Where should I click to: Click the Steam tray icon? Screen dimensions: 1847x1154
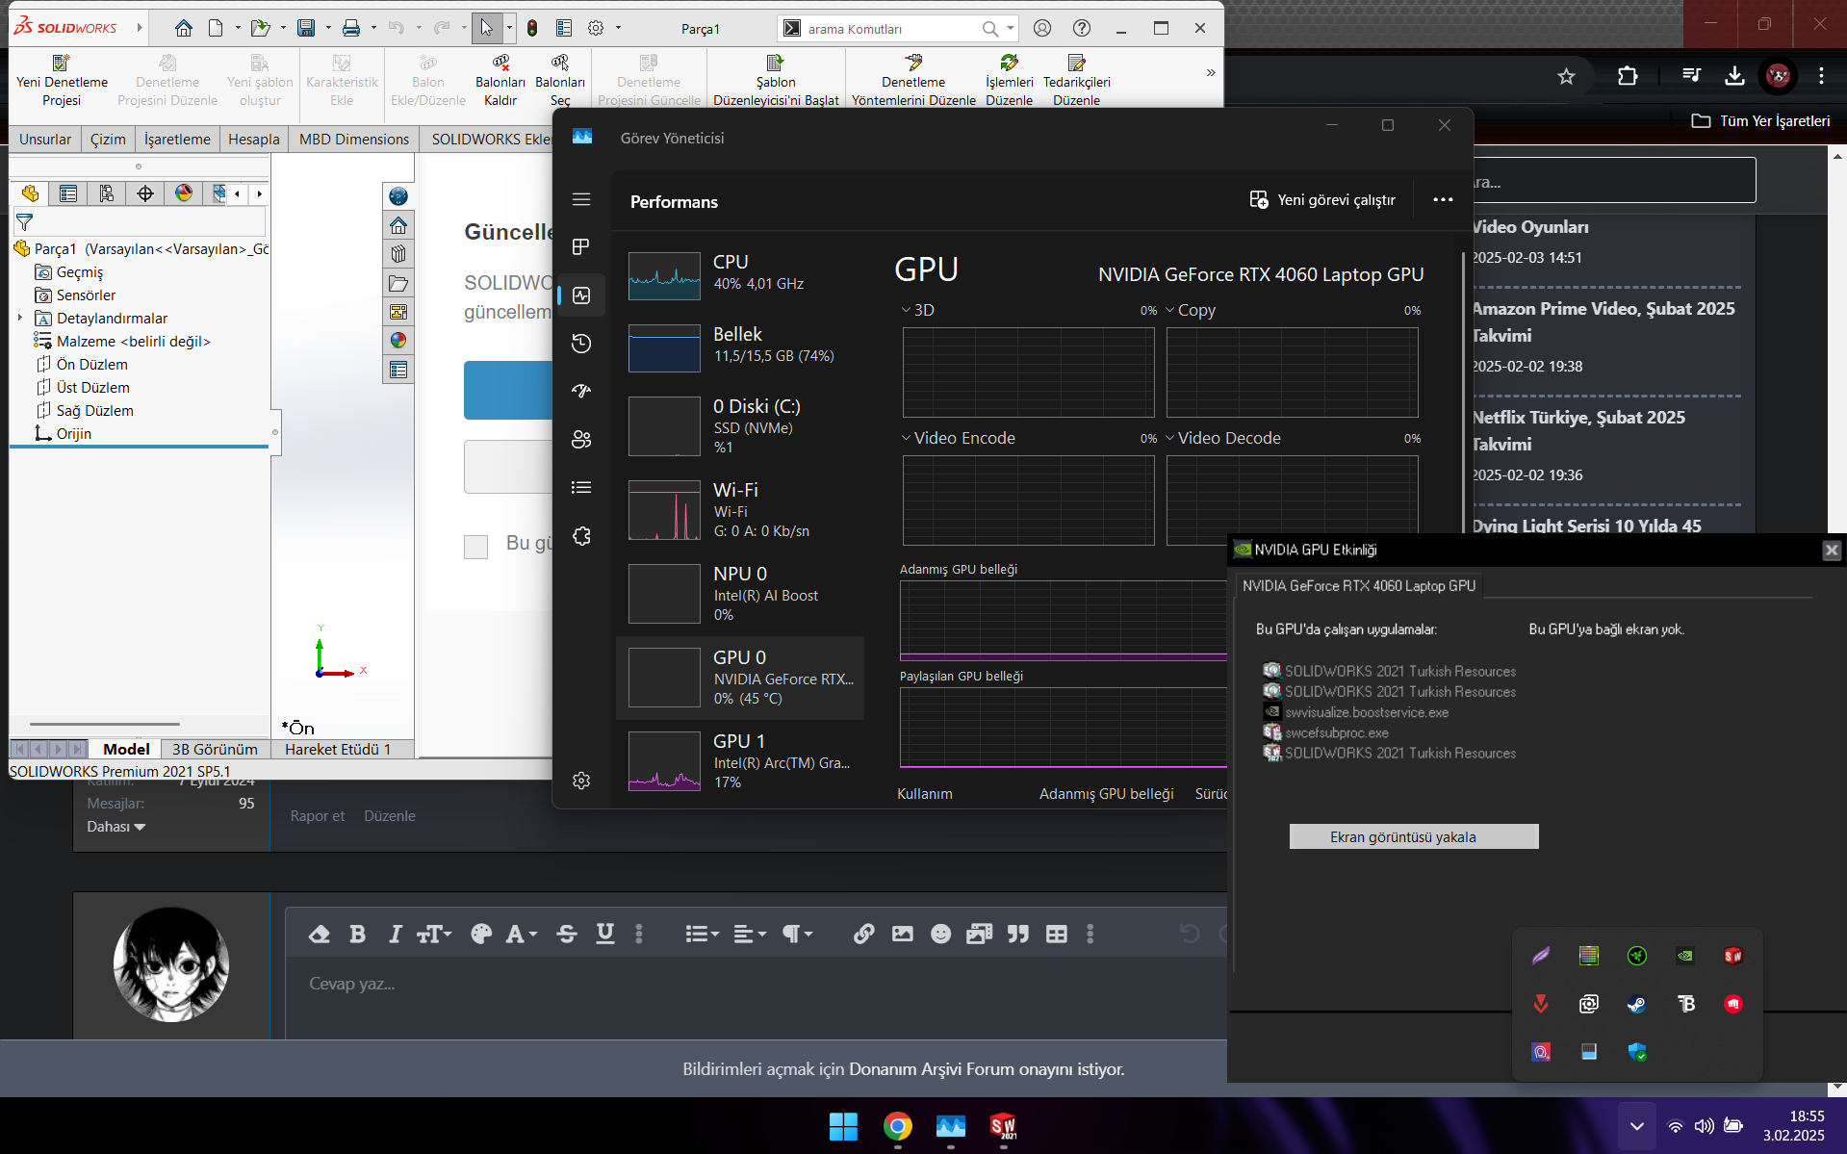coord(1636,1004)
